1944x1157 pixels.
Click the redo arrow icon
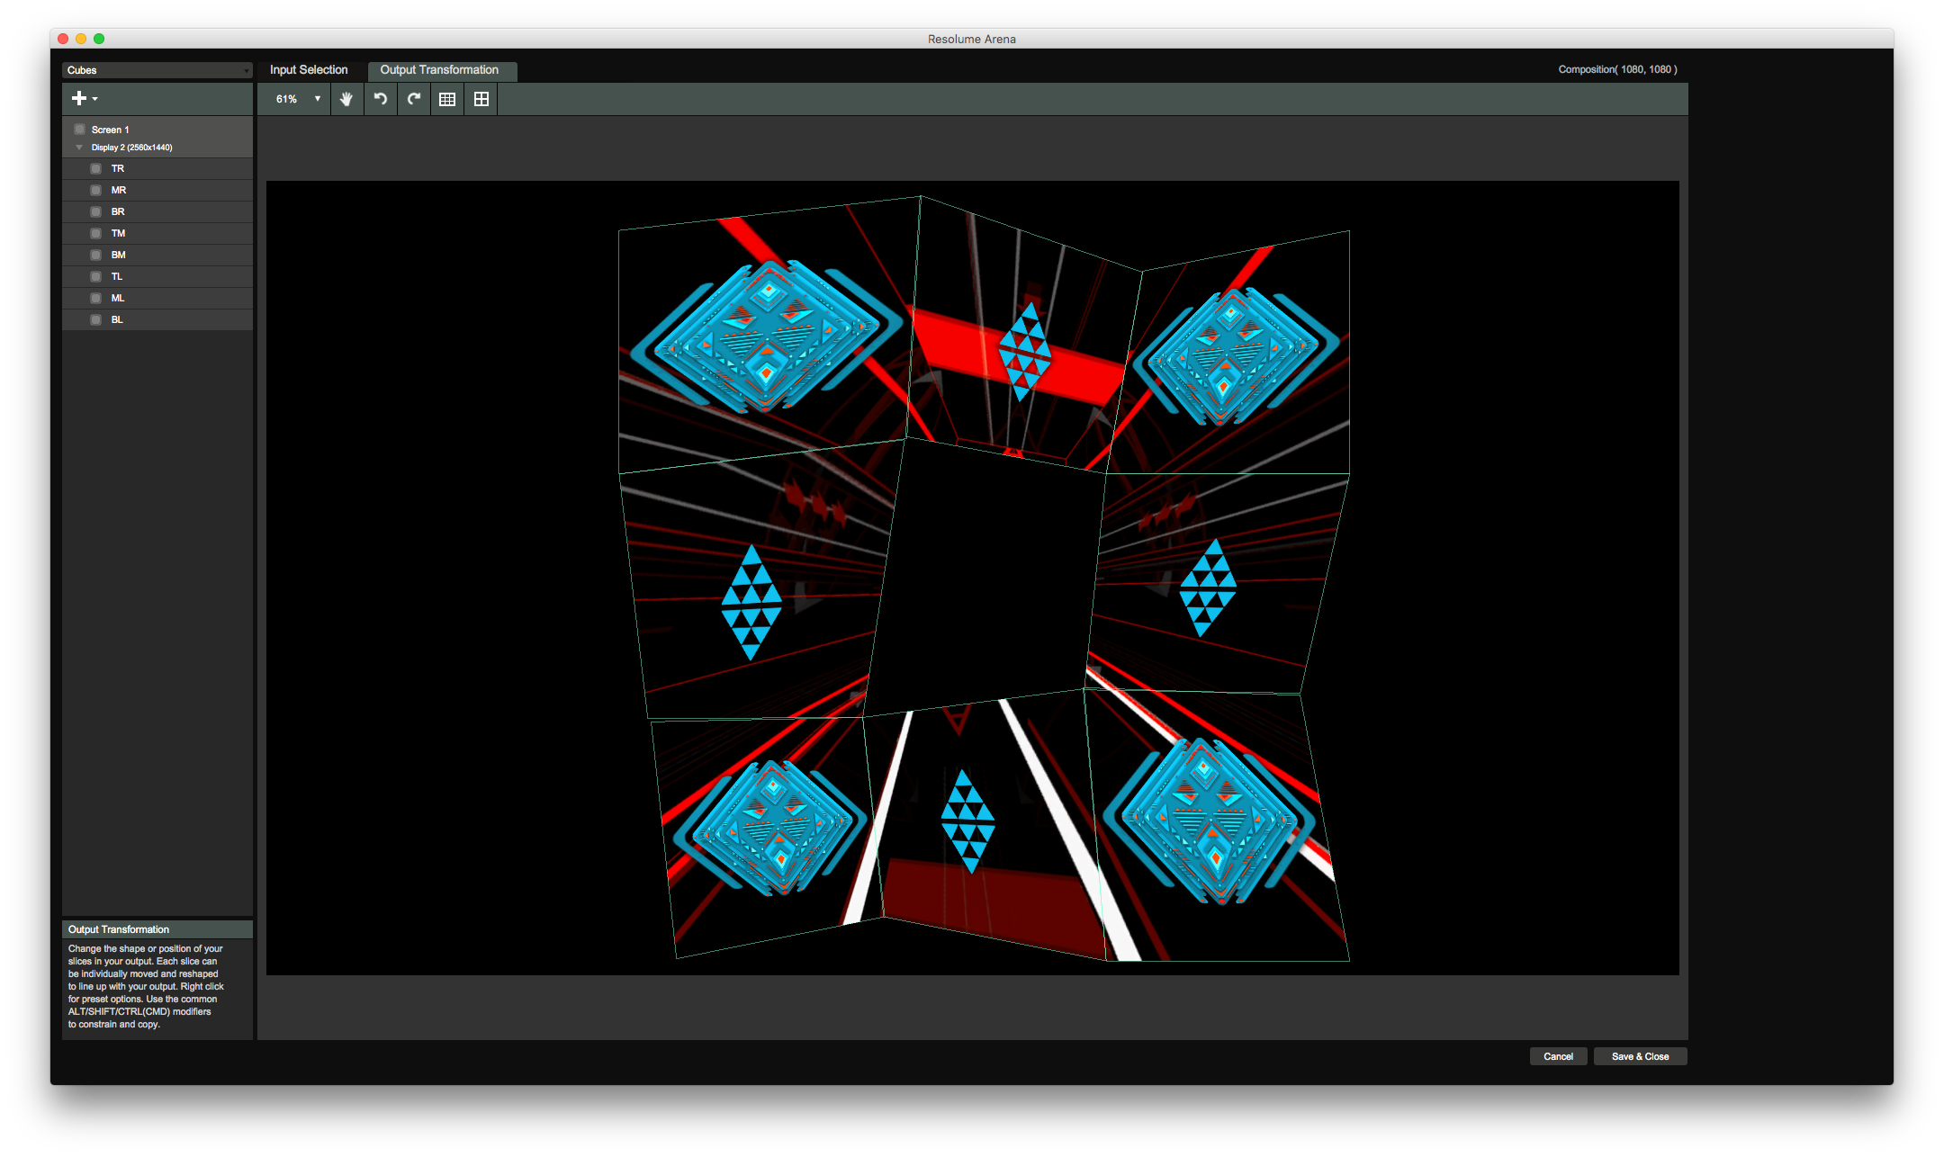414,99
